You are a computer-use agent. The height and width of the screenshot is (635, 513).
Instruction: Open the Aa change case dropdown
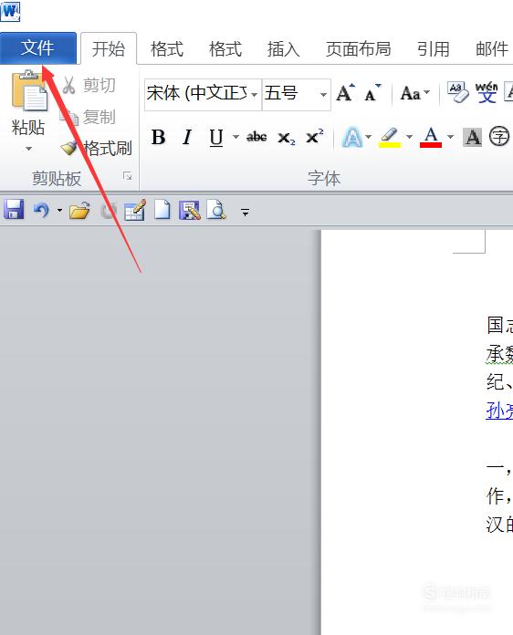point(414,94)
